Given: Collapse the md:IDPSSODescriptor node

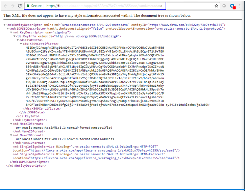Looking at the screenshot, I should [x=7, y=29].
